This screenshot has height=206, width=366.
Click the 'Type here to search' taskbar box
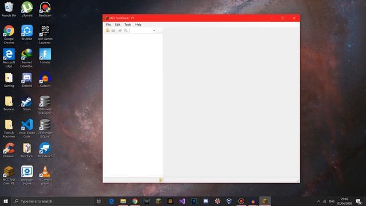(53, 201)
